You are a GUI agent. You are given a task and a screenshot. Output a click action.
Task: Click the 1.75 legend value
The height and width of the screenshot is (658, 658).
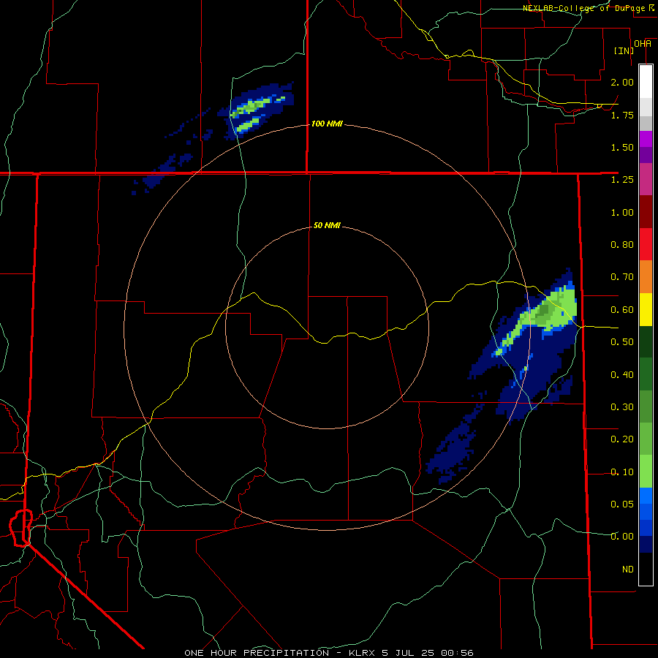pos(622,115)
